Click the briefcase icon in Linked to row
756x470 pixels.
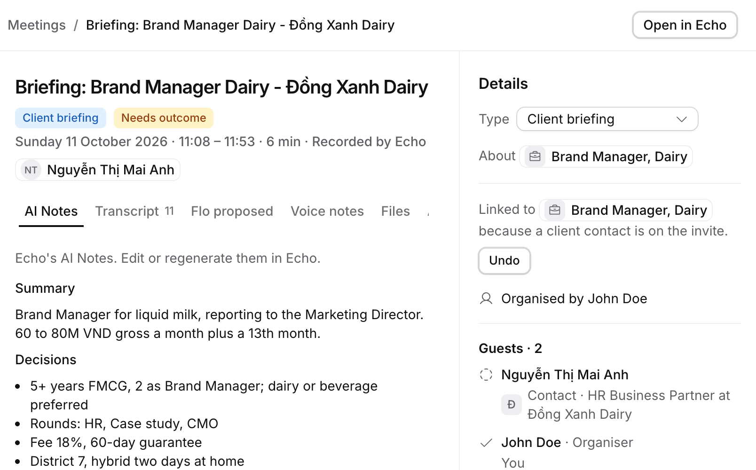point(555,210)
